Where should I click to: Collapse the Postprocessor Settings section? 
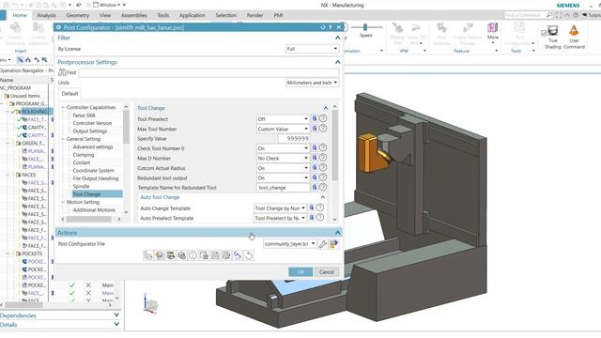[x=338, y=62]
